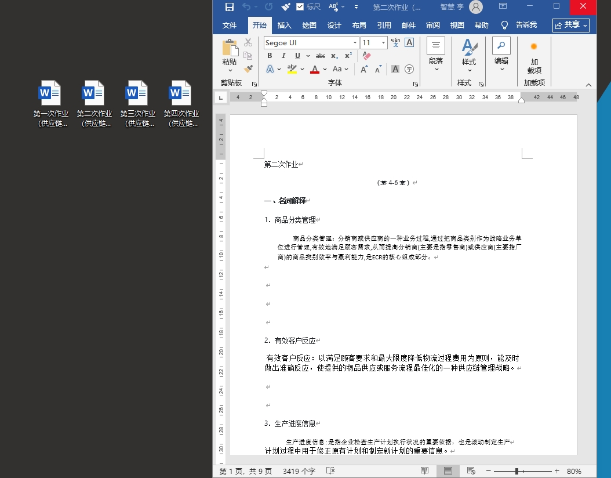Screen dimensions: 611x478
Task: Click the proofing check icon in status bar
Action: (330, 471)
